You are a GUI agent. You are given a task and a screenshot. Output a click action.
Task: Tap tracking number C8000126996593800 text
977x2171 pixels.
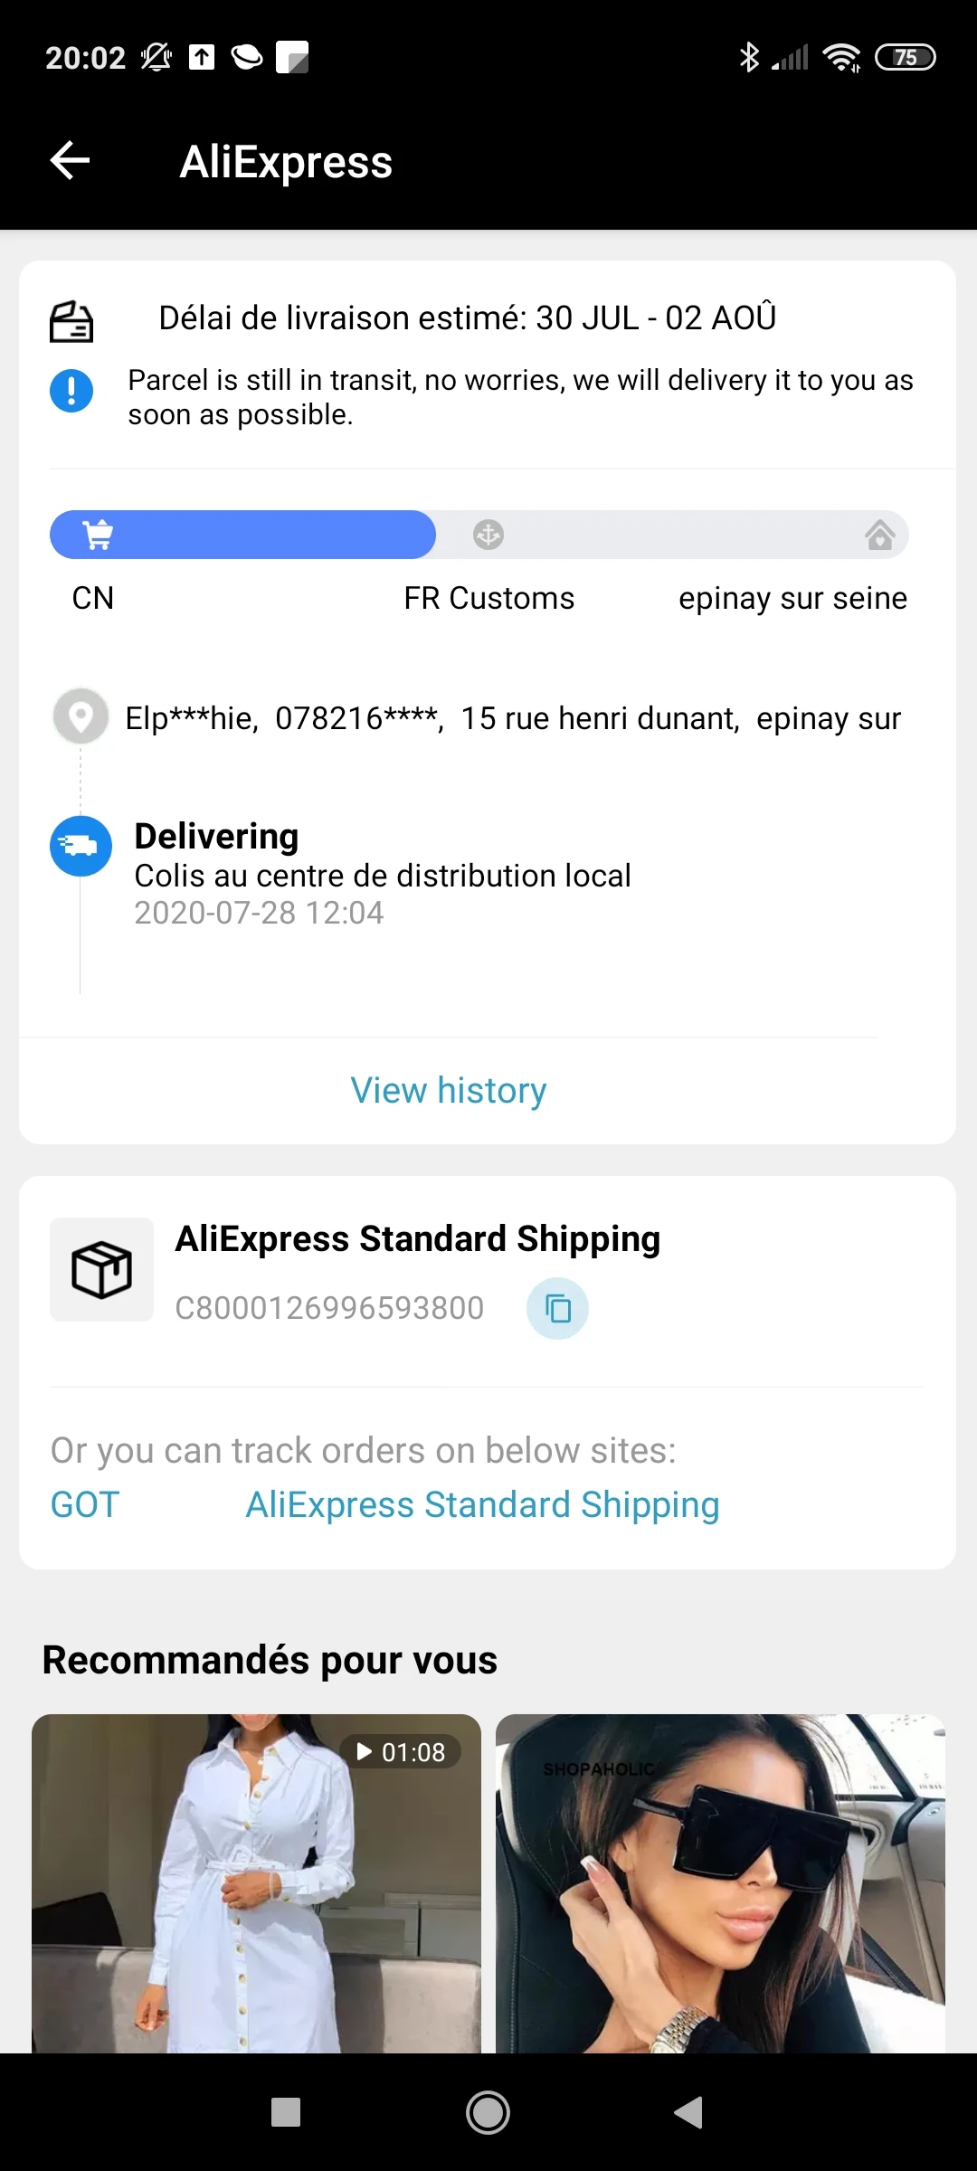329,1308
